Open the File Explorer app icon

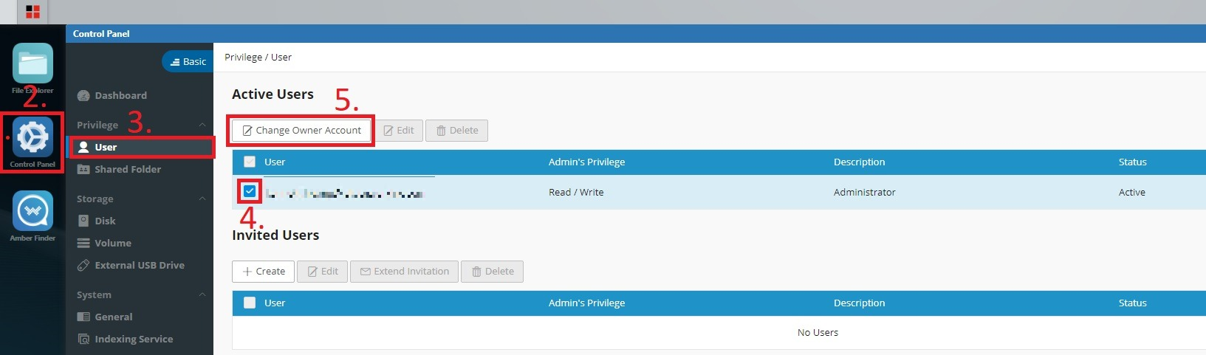(32, 63)
